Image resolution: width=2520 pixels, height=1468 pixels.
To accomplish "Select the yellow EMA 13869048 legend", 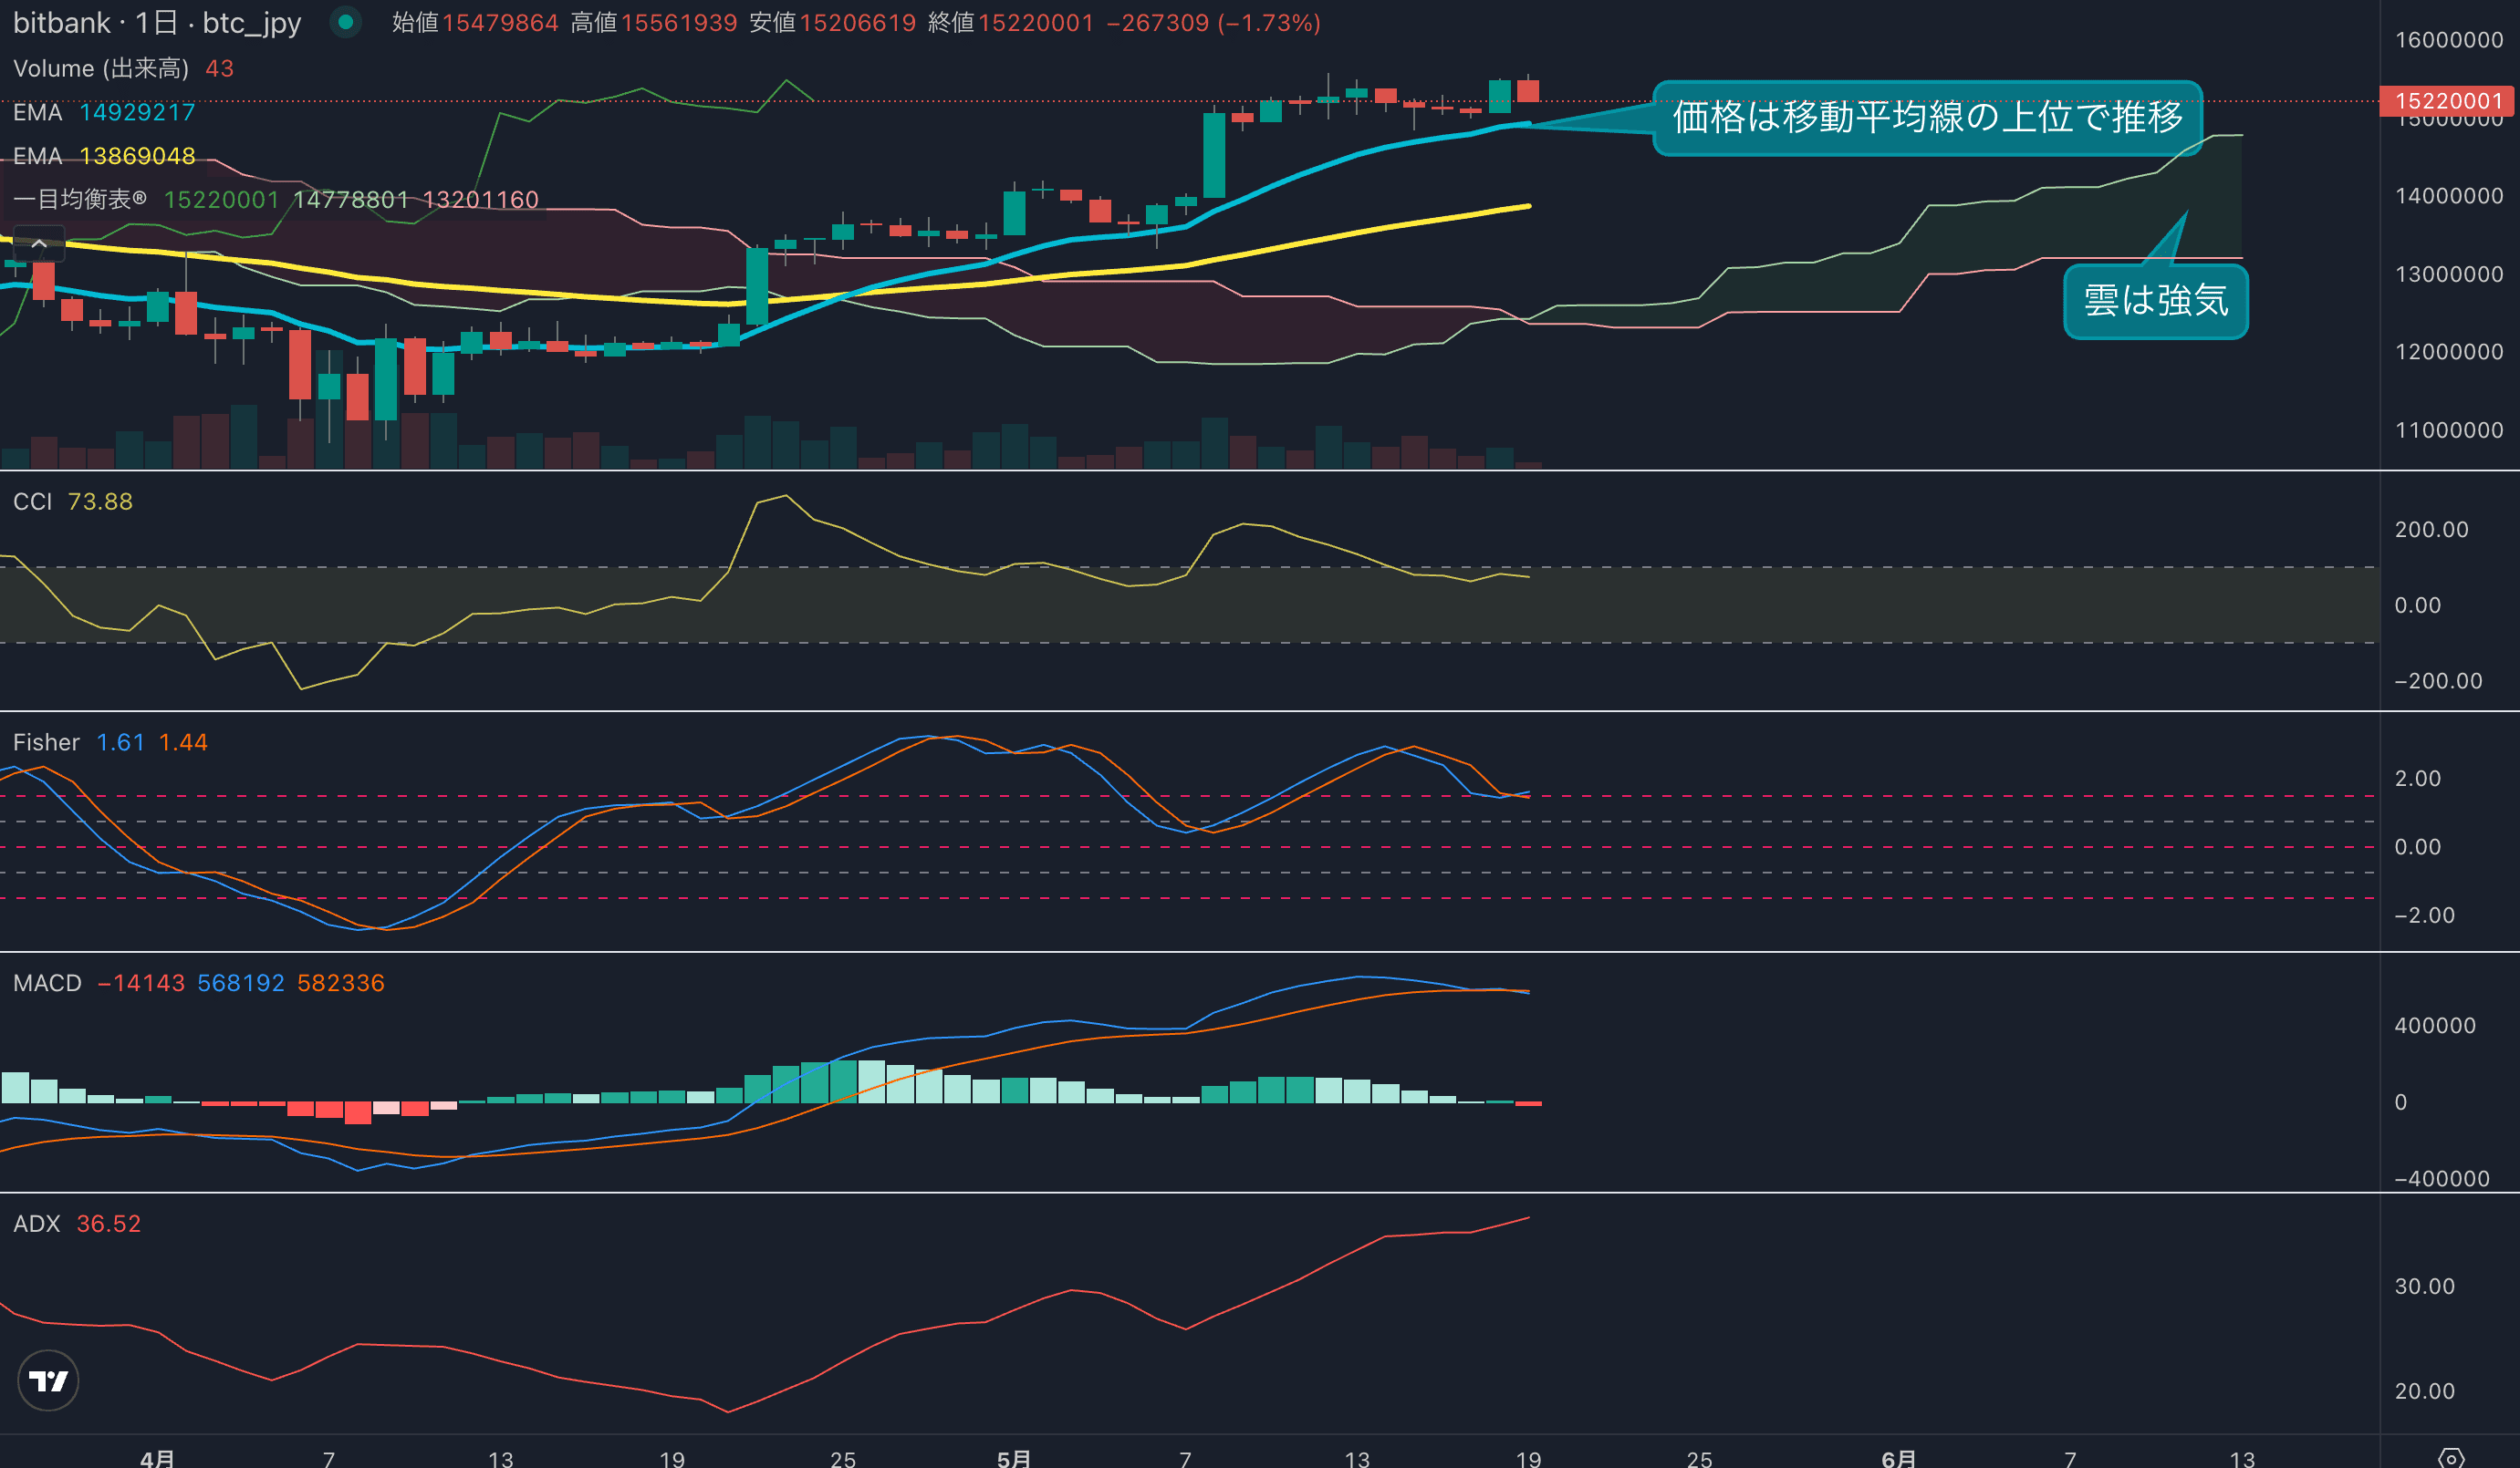I will 104,156.
